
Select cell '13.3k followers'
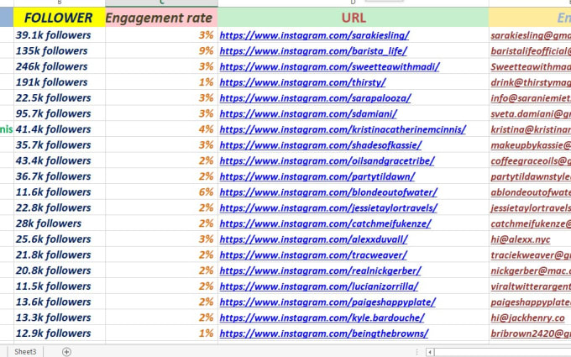pos(60,317)
